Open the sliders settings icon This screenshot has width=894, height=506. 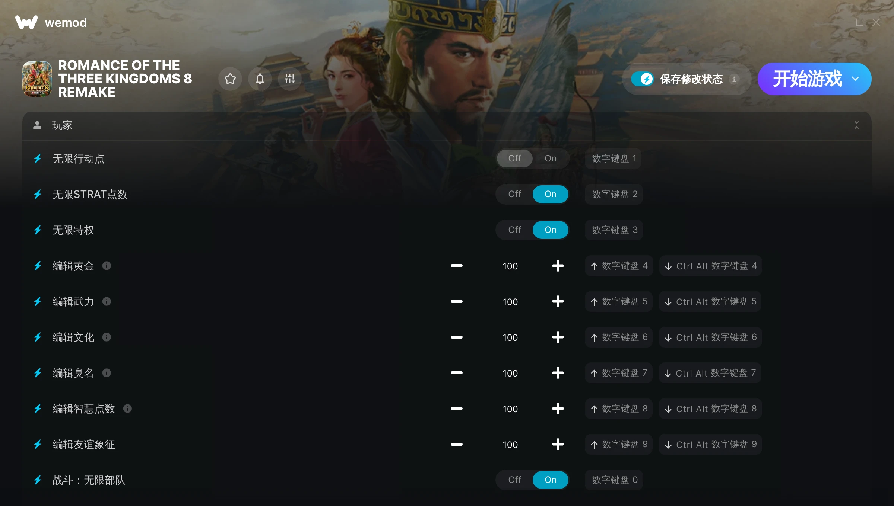click(x=290, y=79)
